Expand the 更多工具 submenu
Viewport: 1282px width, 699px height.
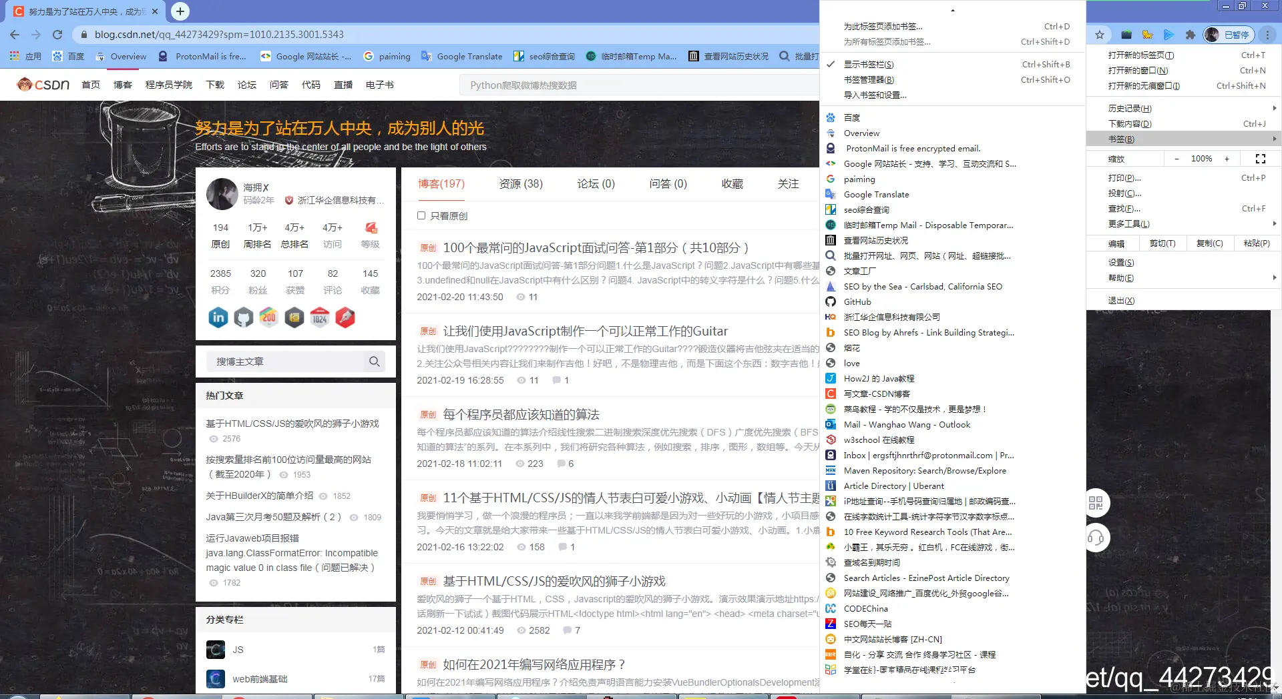[x=1184, y=224]
